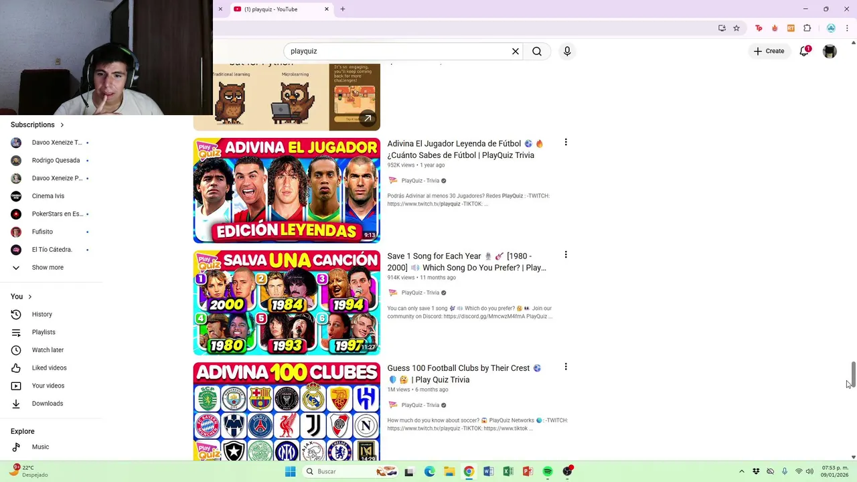This screenshot has height=482, width=857.
Task: Expand the You section chevron
Action: tap(29, 297)
